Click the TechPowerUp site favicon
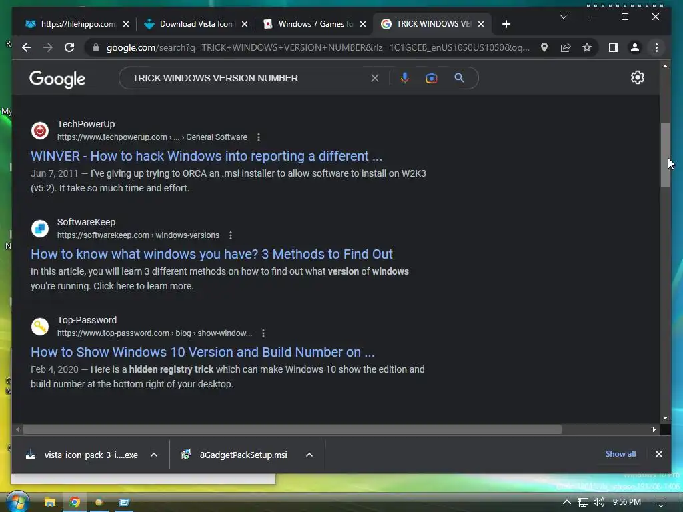683x512 pixels. (x=40, y=131)
